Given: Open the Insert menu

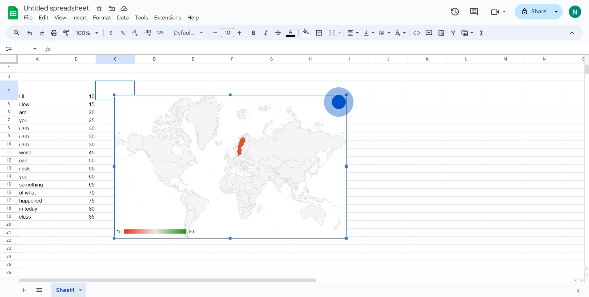Looking at the screenshot, I should tap(80, 18).
